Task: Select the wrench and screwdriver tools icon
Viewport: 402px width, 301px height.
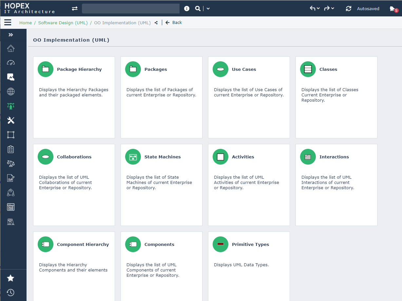Action: [11, 120]
